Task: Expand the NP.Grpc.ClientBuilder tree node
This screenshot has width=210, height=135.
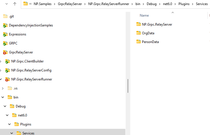Action: click(x=1, y=61)
